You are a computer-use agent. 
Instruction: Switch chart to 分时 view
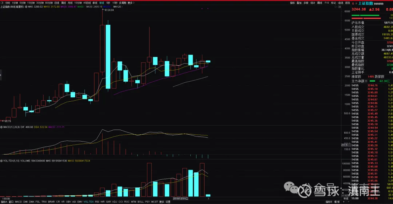pyautogui.click(x=8, y=3)
